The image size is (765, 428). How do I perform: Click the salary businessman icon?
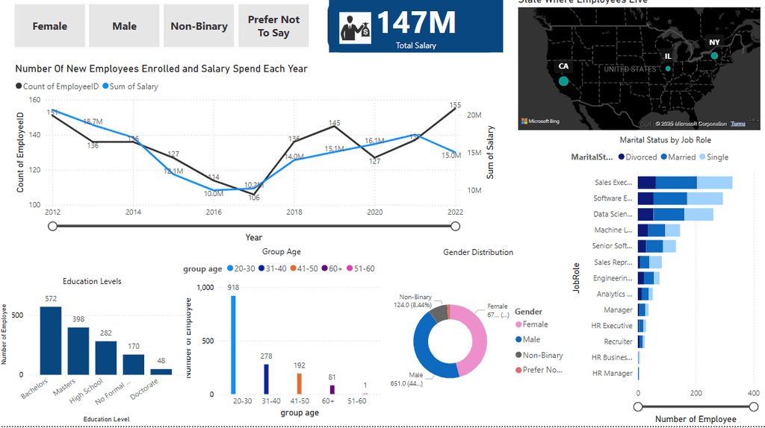(355, 28)
